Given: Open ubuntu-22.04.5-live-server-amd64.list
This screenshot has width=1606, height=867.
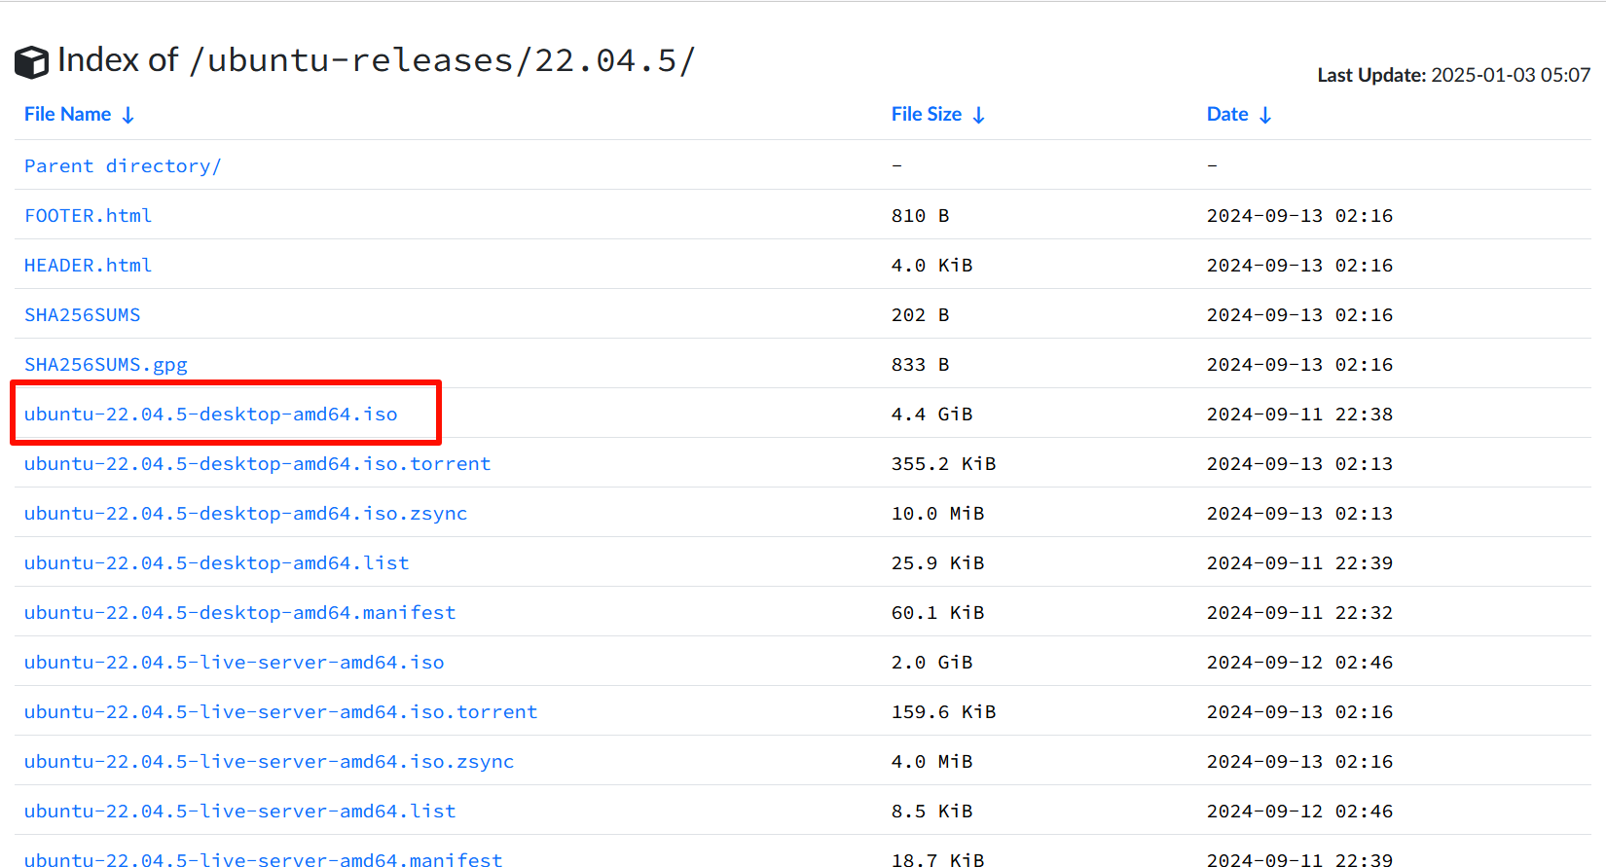Looking at the screenshot, I should click(240, 811).
